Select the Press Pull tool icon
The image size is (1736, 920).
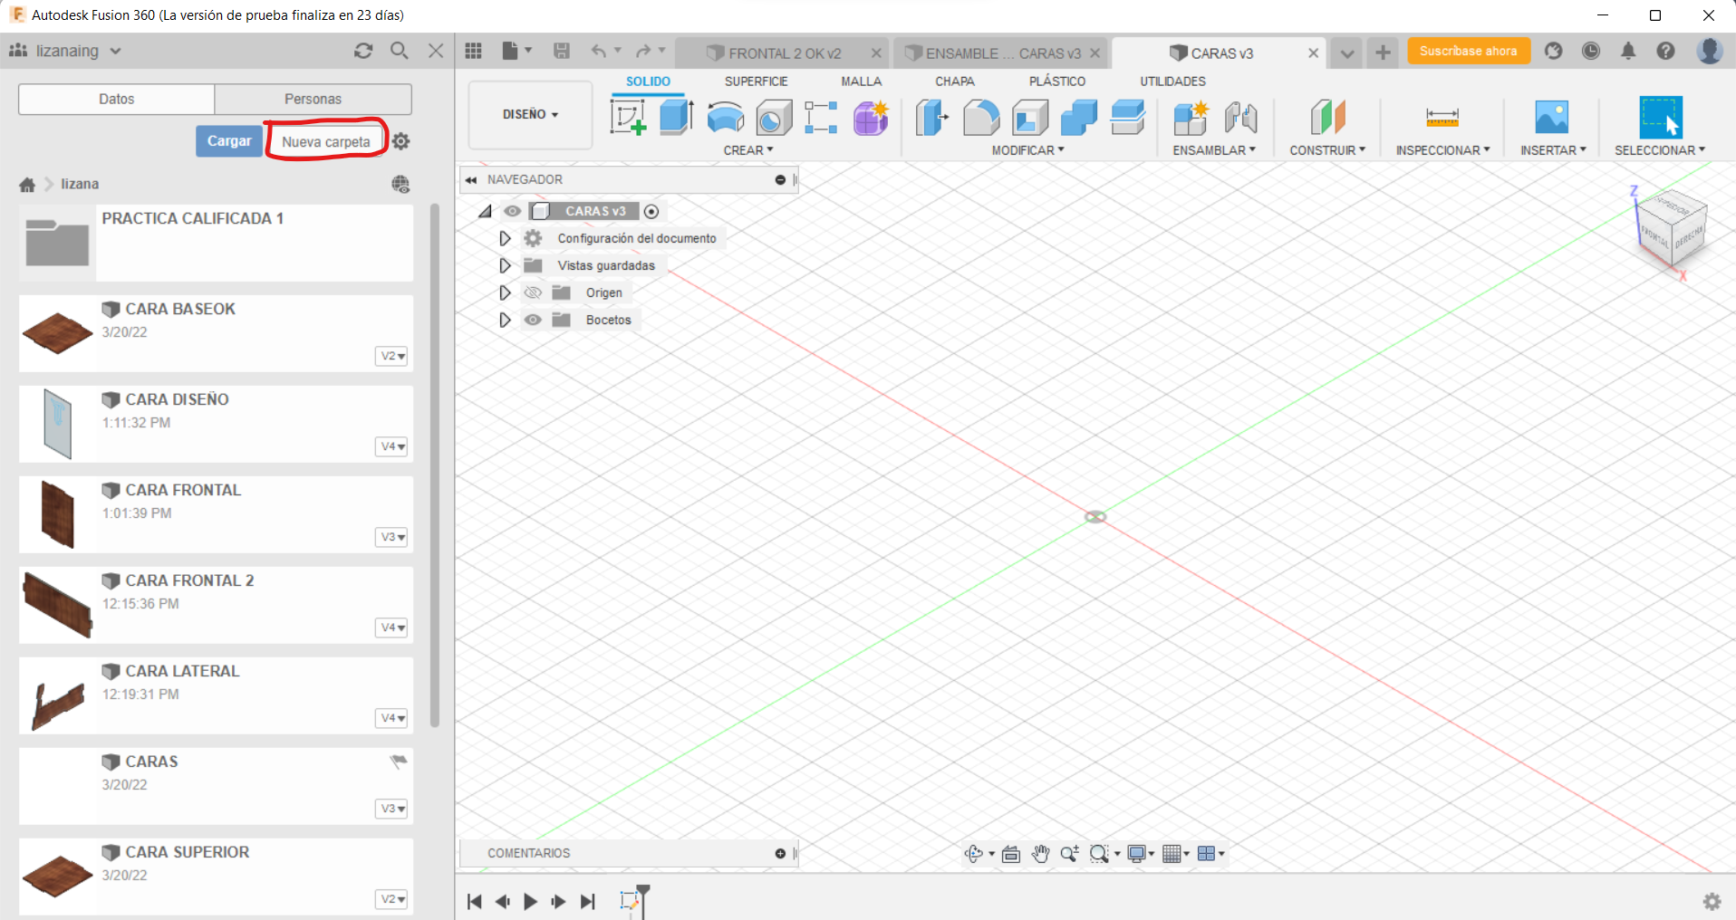tap(931, 118)
